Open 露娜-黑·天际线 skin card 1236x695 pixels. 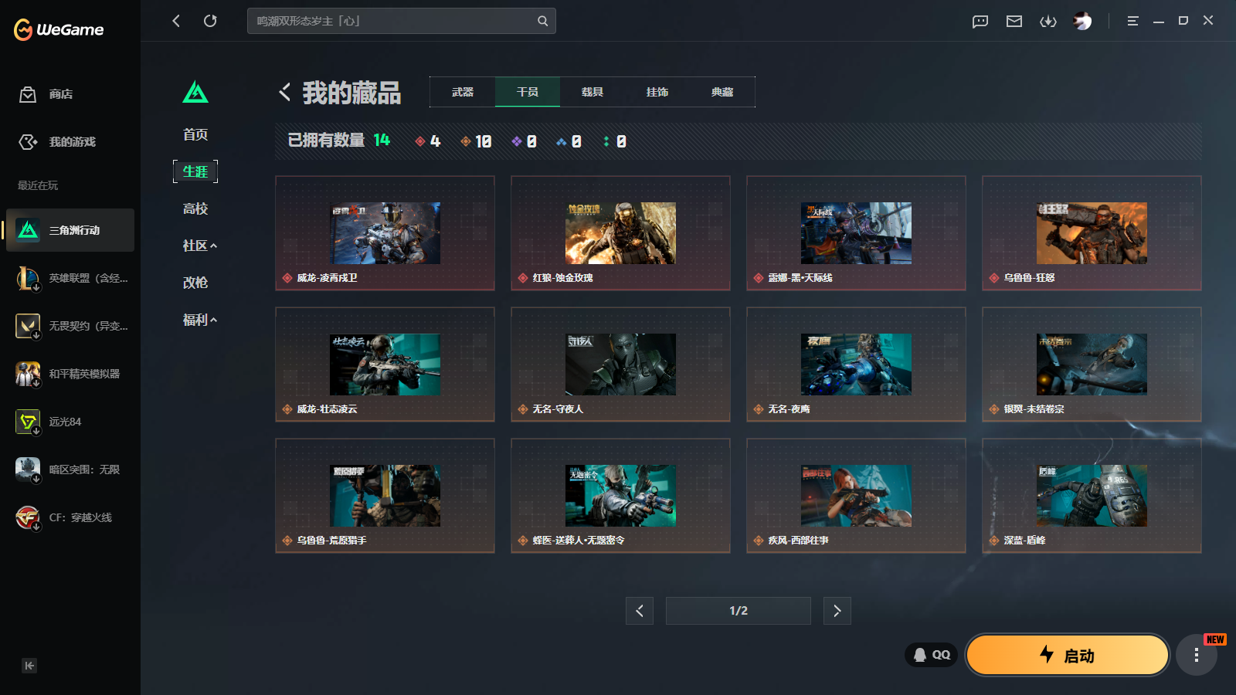click(x=856, y=233)
